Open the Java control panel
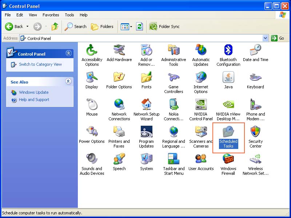 [228, 80]
